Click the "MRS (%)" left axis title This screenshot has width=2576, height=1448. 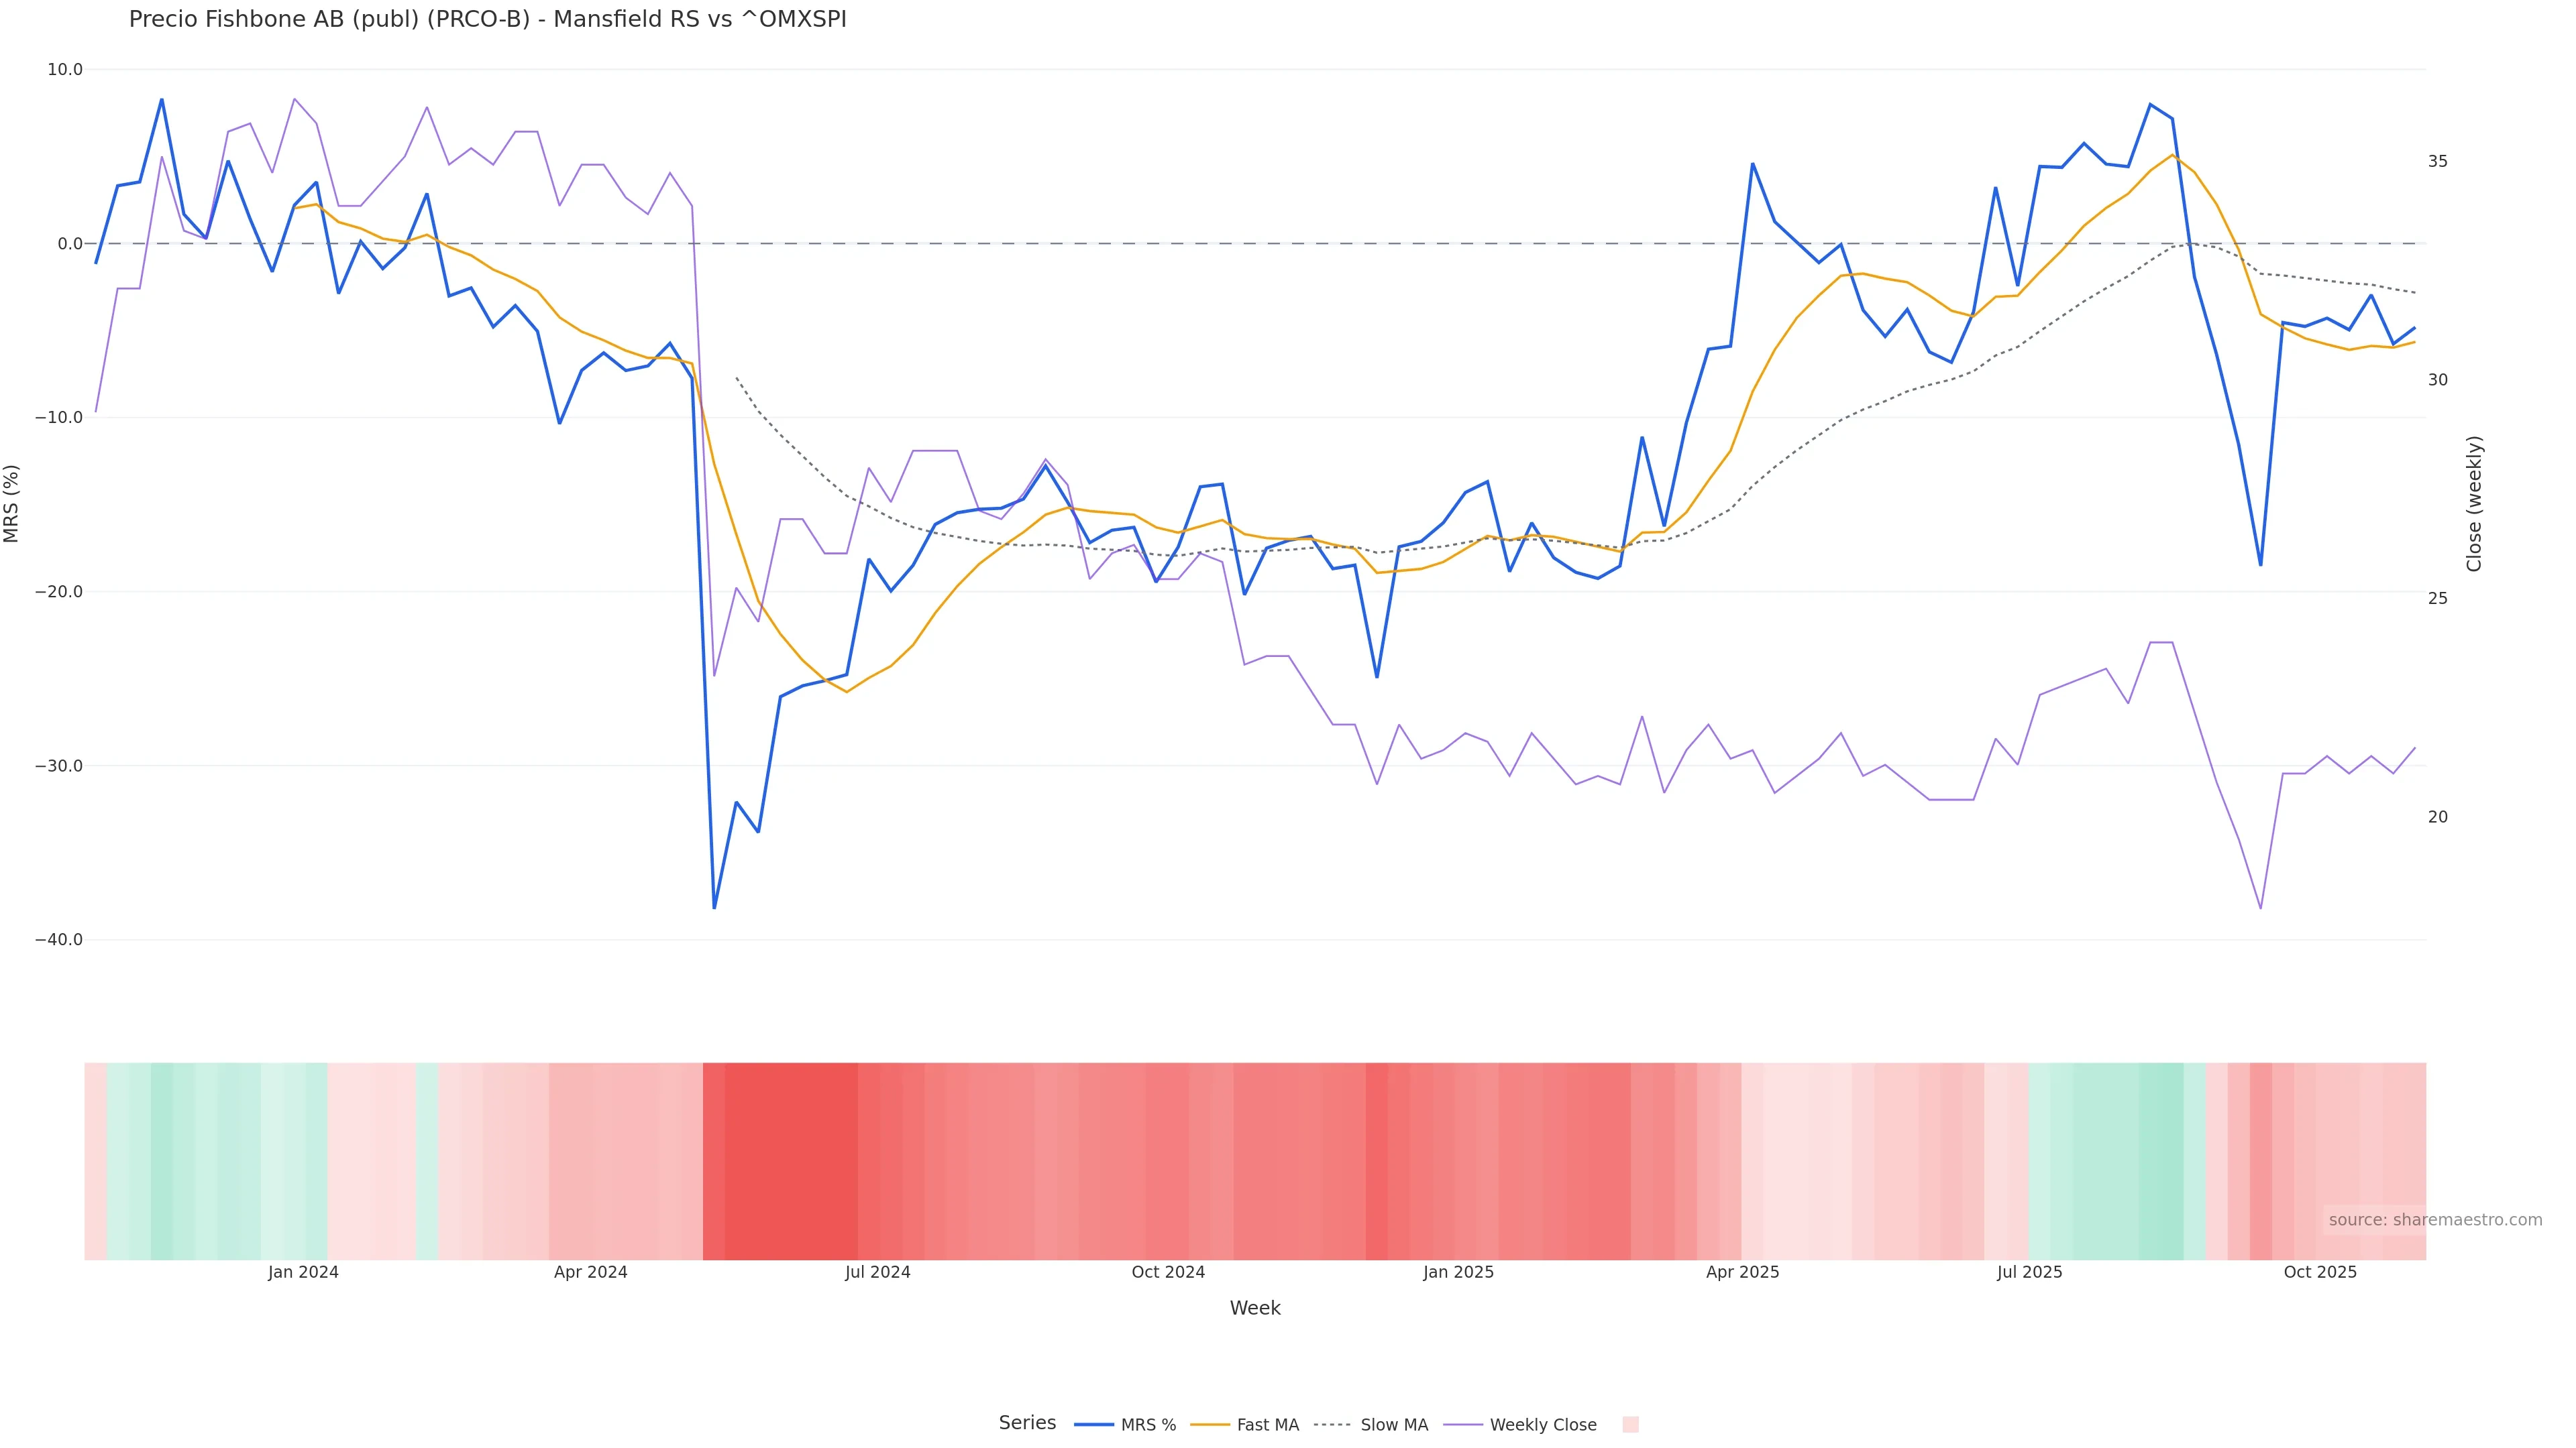[12, 503]
